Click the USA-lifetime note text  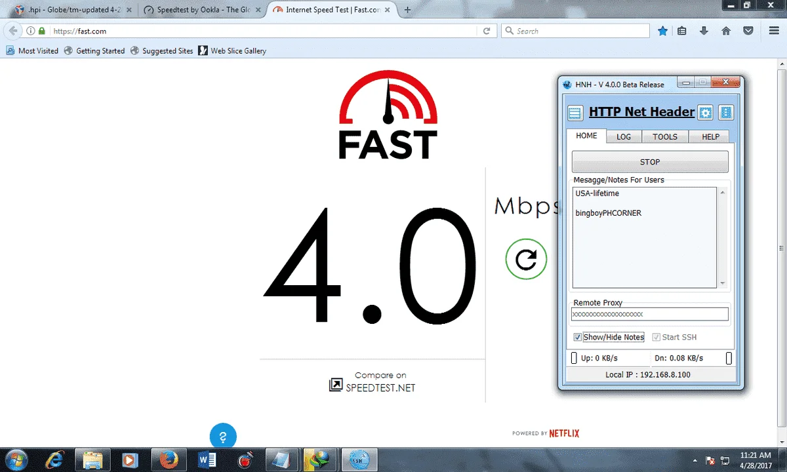tap(597, 193)
